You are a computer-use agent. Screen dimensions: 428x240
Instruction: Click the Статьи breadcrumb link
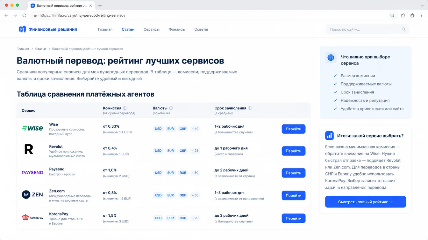[41, 49]
